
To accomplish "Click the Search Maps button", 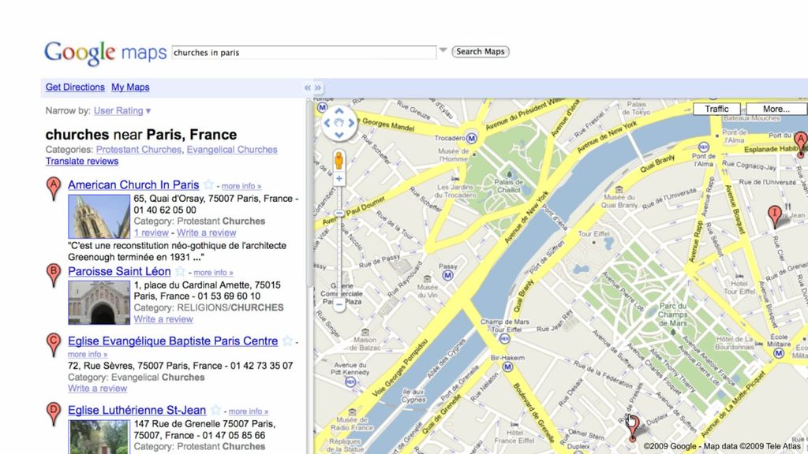I will pos(481,51).
